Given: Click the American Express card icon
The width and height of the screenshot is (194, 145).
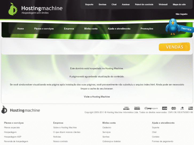Looking at the screenshot, I should 191,108.
